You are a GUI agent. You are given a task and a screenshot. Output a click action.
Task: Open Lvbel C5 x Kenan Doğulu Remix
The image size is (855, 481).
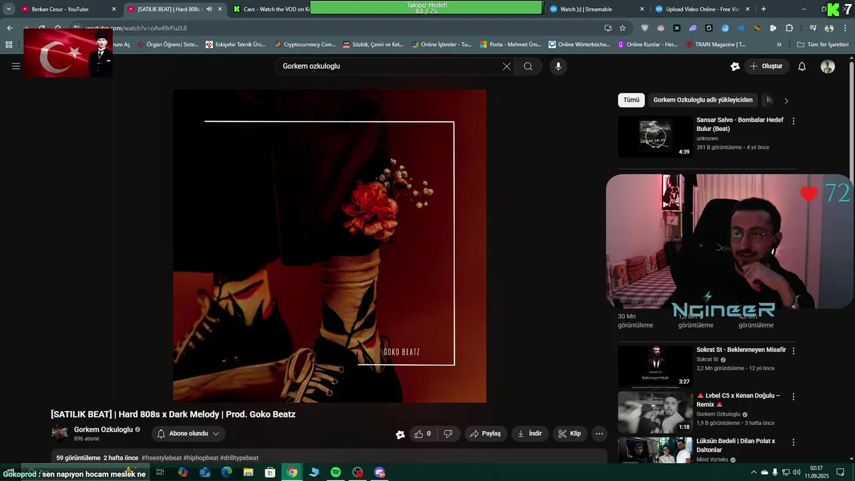click(738, 399)
